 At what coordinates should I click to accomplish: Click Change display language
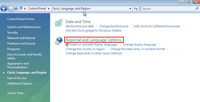coord(139,44)
